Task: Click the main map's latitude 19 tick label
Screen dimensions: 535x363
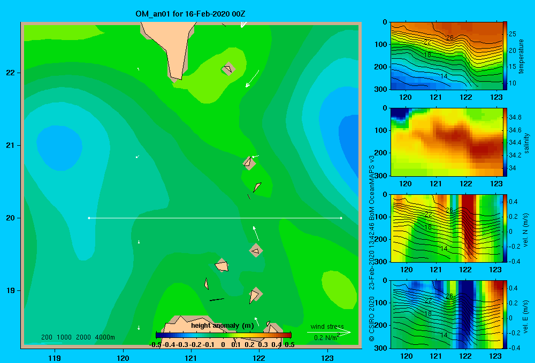Action: 11,290
